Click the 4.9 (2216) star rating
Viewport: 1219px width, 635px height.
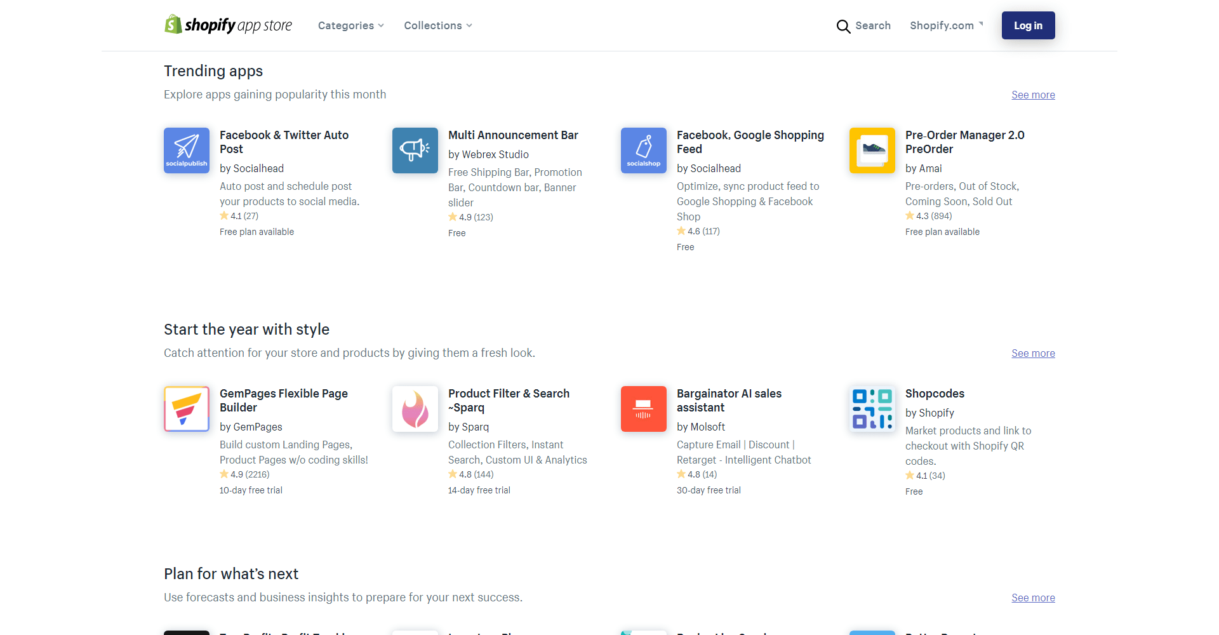click(x=244, y=474)
